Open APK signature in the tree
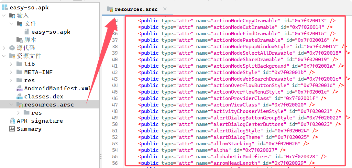 [x=40, y=121]
